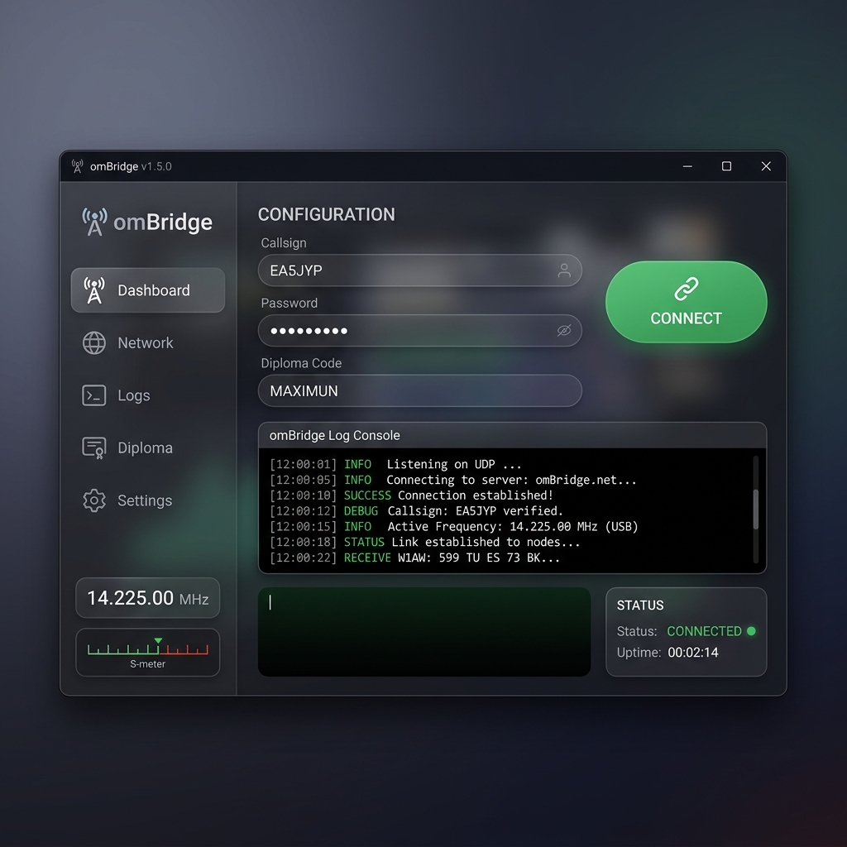Click the Diploma certificate icon
This screenshot has width=847, height=847.
[94, 447]
